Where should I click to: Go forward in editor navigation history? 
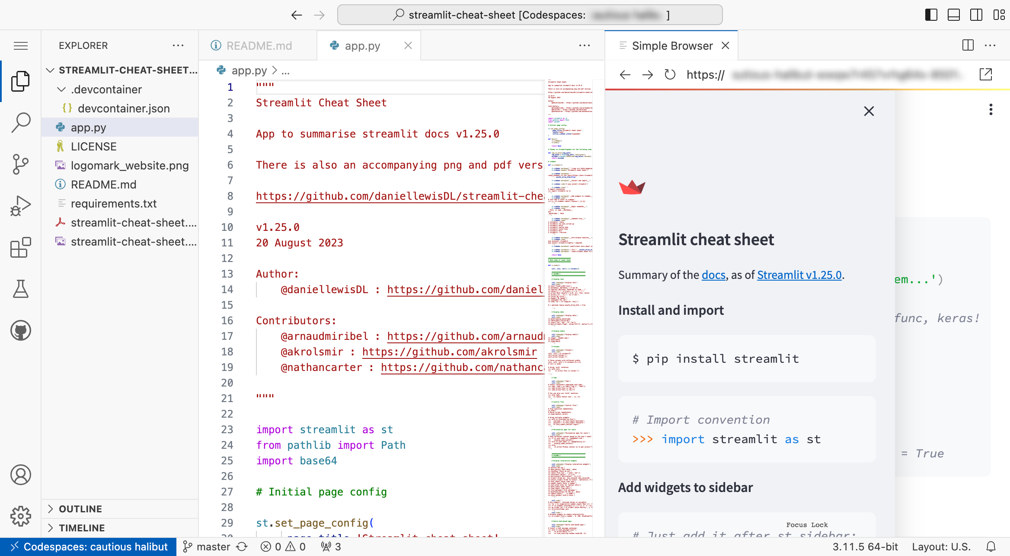click(319, 15)
